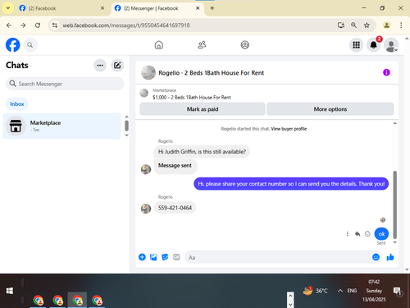Image resolution: width=410 pixels, height=308 pixels.
Task: Choose a sticker icon in composer
Action: [x=165, y=257]
